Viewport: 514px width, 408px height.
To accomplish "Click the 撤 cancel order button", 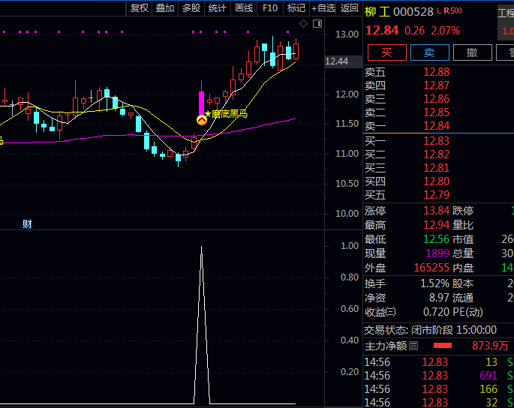I will click(x=472, y=52).
